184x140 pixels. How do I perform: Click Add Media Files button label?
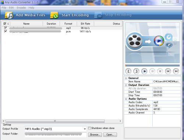coord(31,15)
